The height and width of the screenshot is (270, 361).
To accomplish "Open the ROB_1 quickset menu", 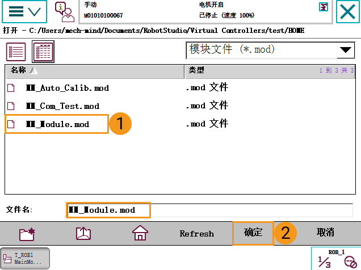I will [336, 259].
